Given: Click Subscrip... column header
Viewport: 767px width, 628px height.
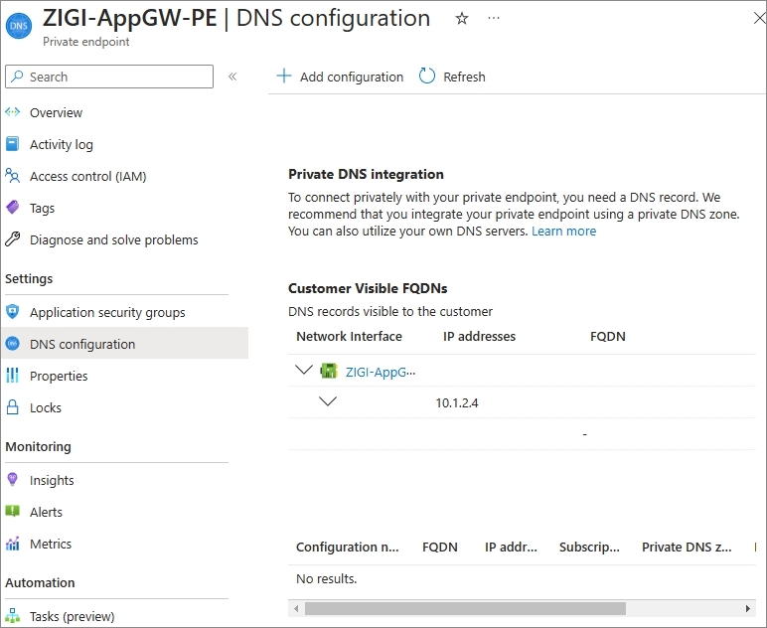Looking at the screenshot, I should tap(589, 547).
